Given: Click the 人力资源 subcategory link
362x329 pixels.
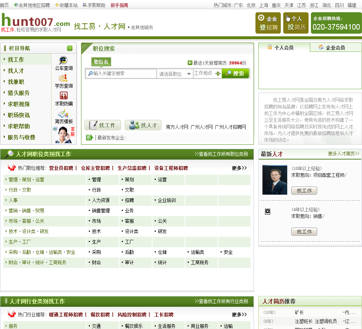Looking at the screenshot, I should pos(101,201).
